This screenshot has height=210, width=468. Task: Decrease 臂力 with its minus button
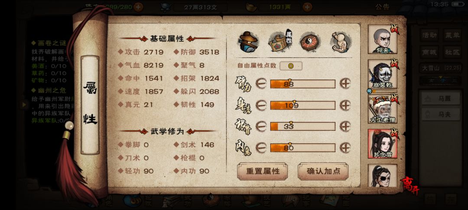pos(261,84)
